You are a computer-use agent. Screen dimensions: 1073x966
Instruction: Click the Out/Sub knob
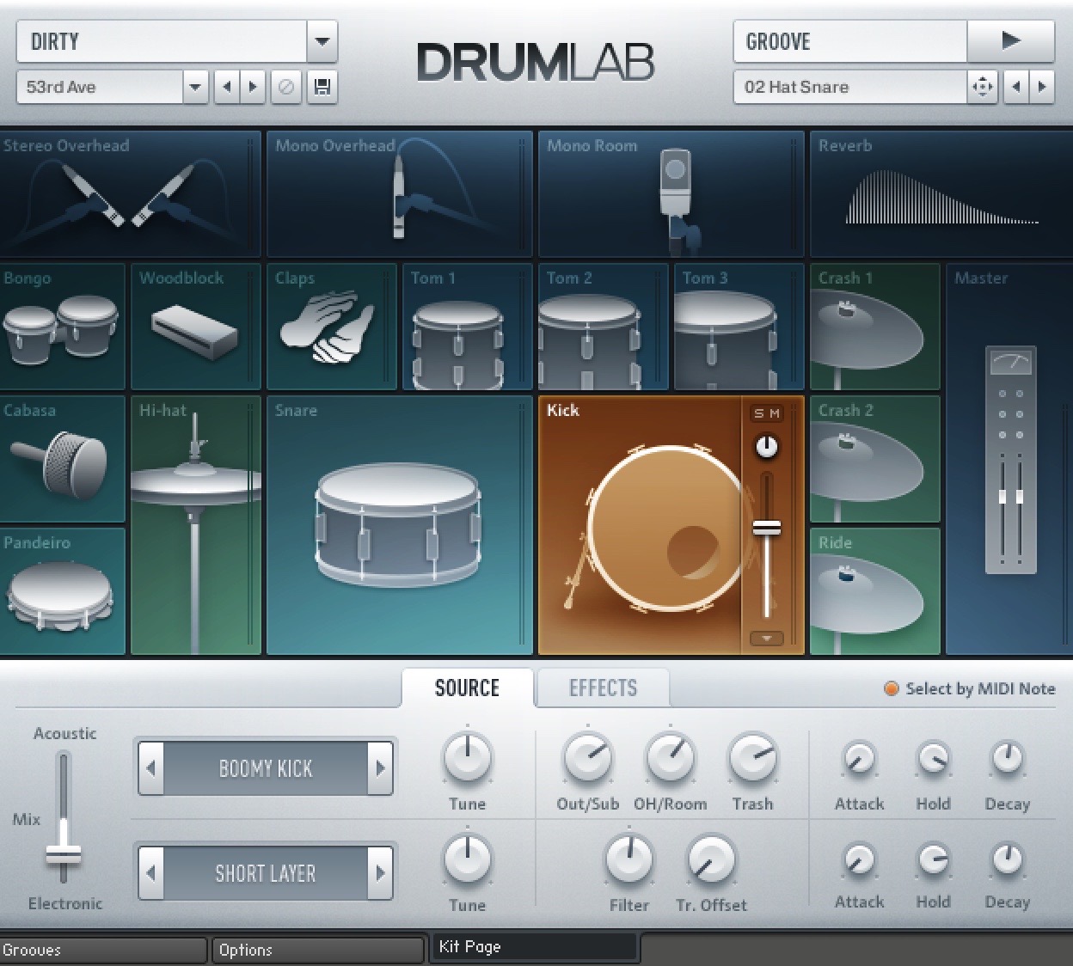pos(587,758)
